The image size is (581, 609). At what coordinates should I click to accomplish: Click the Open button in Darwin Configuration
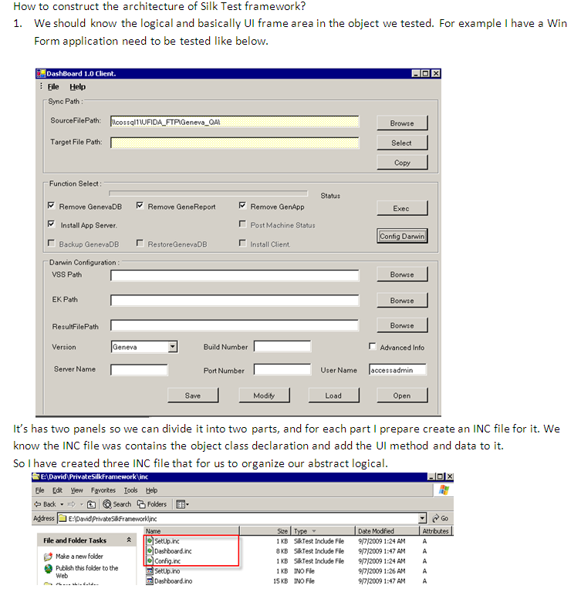tap(402, 395)
